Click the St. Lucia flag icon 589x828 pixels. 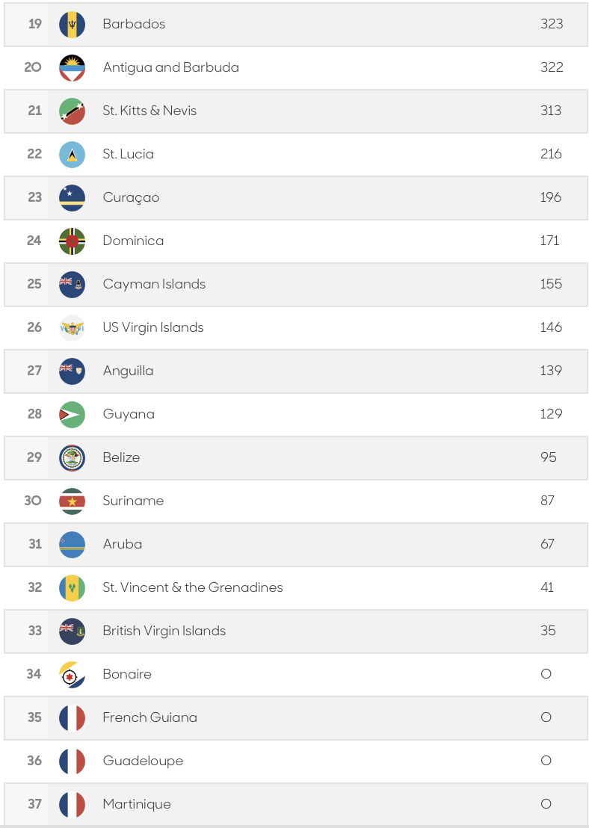click(x=72, y=154)
